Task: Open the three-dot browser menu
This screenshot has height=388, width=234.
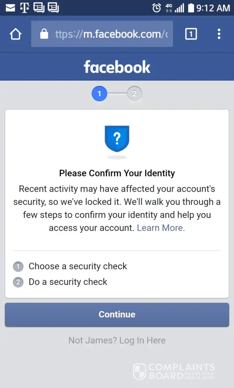Action: [219, 34]
